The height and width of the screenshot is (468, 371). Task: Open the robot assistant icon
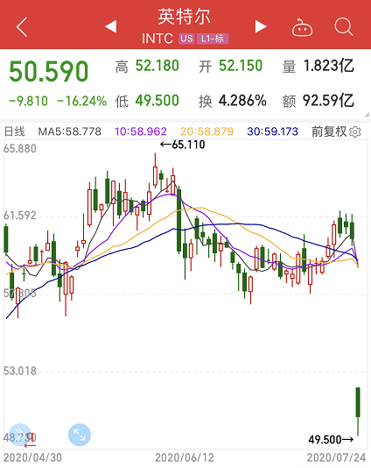pos(302,27)
